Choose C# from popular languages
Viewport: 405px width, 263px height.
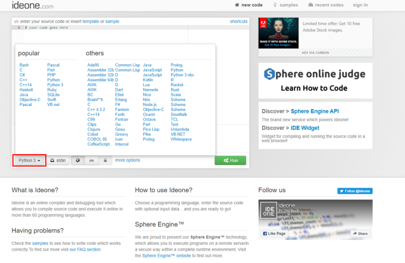(22, 74)
